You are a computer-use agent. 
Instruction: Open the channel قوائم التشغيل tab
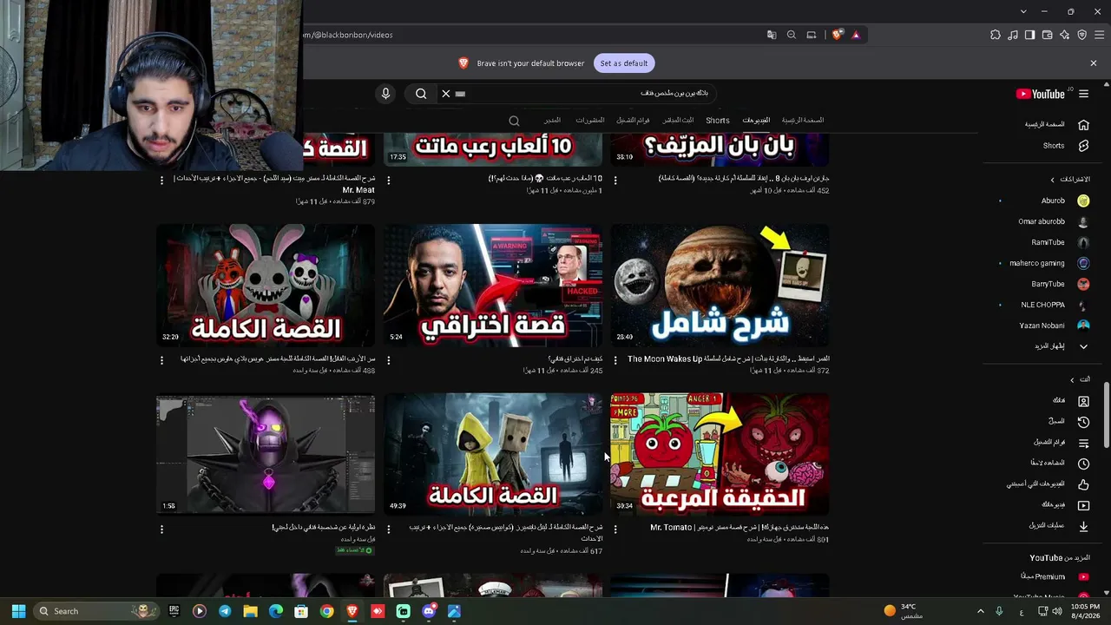coord(633,121)
